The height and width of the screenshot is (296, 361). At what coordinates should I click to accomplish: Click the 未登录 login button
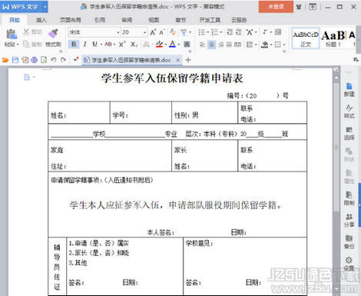276,7
